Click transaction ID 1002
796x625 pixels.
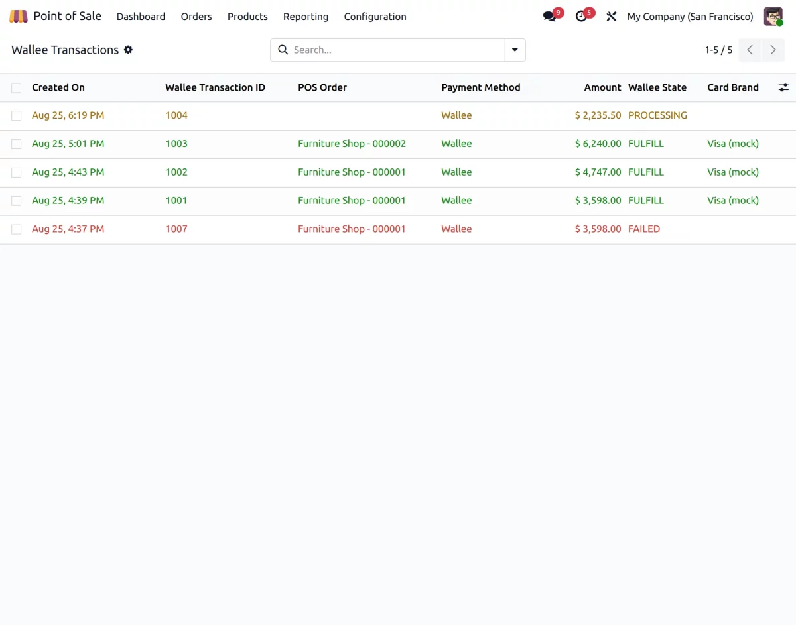coord(176,172)
